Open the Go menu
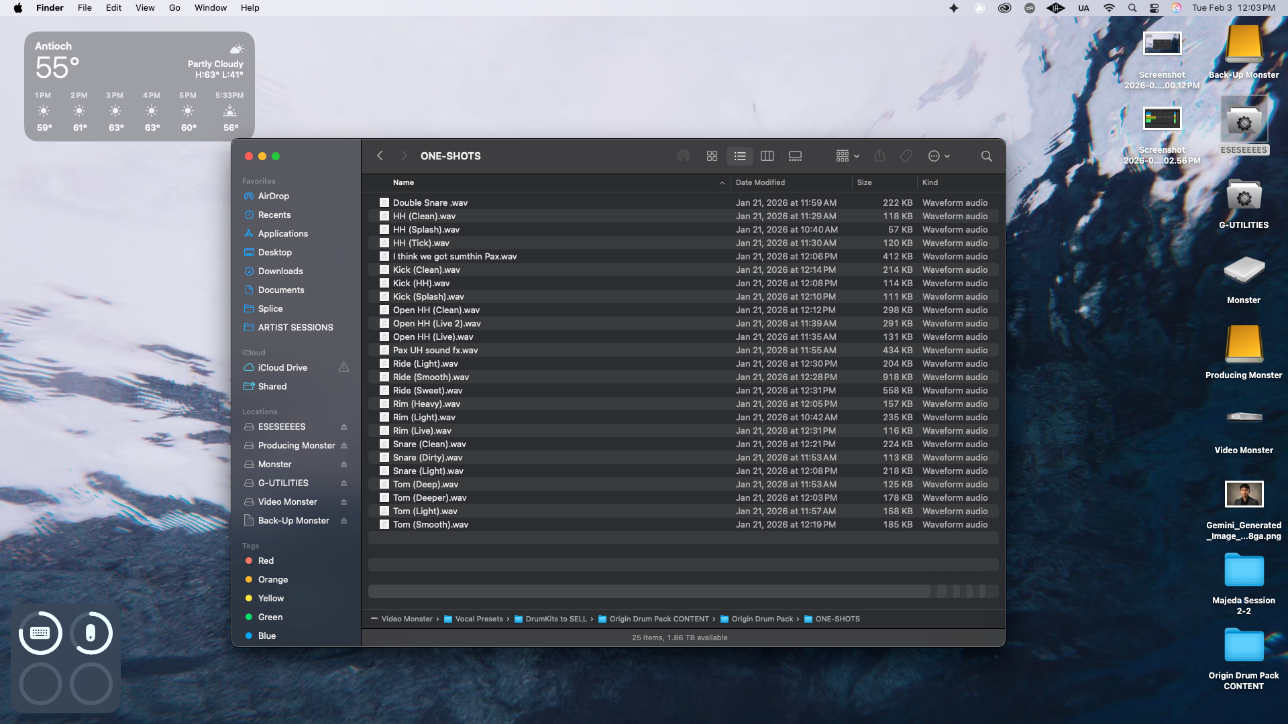This screenshot has height=724, width=1288. (x=174, y=8)
